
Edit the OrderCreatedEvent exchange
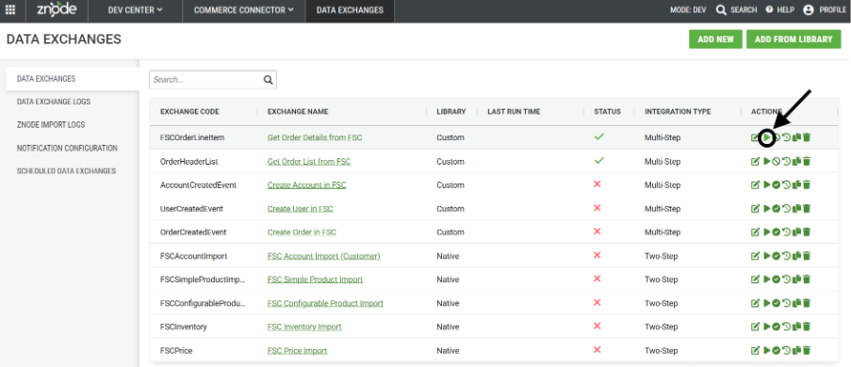755,232
